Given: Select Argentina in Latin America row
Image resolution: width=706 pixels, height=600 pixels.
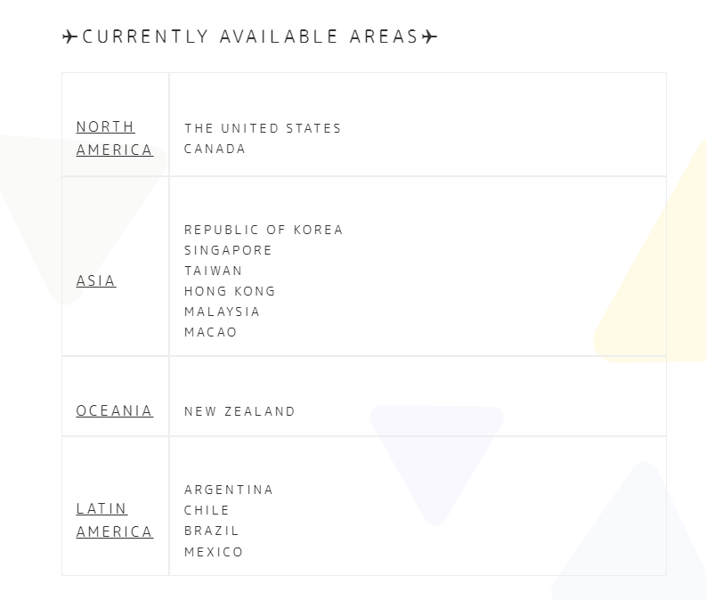Looking at the screenshot, I should pos(229,490).
